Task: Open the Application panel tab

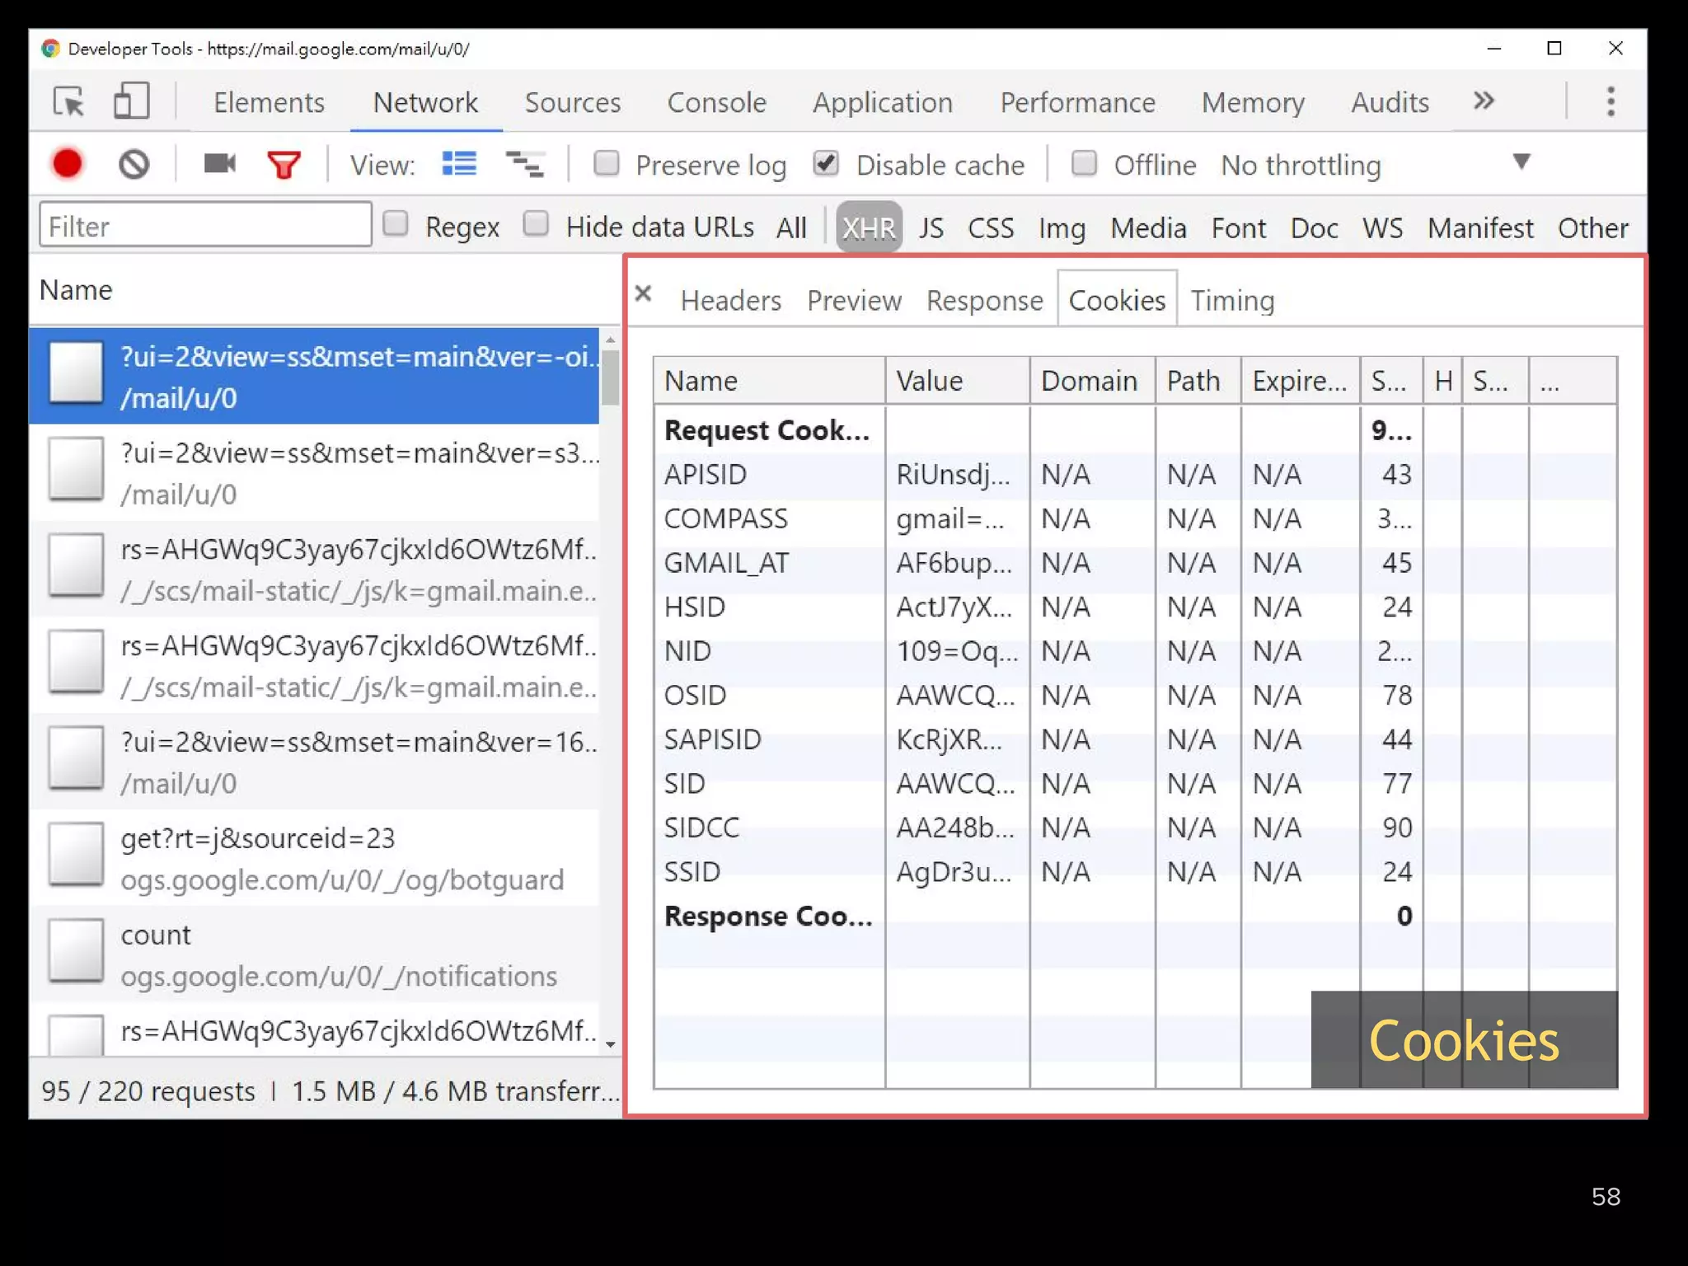Action: [x=883, y=102]
